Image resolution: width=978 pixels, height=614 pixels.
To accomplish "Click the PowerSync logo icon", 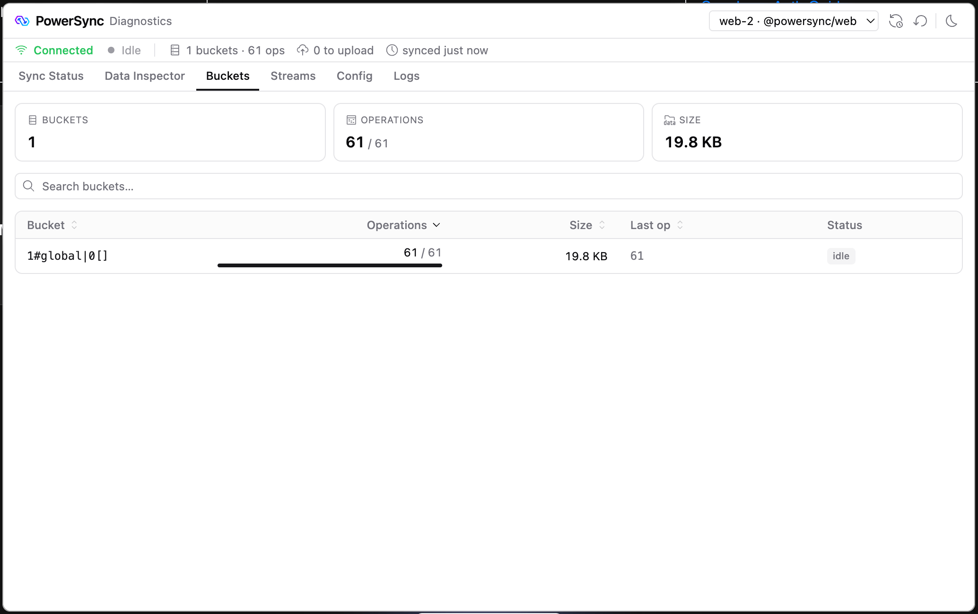I will pos(22,21).
